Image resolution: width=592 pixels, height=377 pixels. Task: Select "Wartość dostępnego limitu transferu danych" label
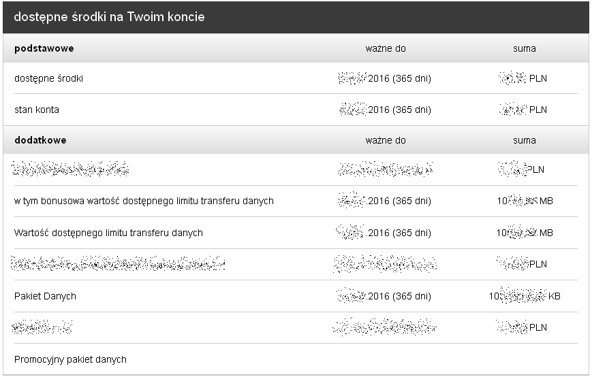(x=108, y=233)
